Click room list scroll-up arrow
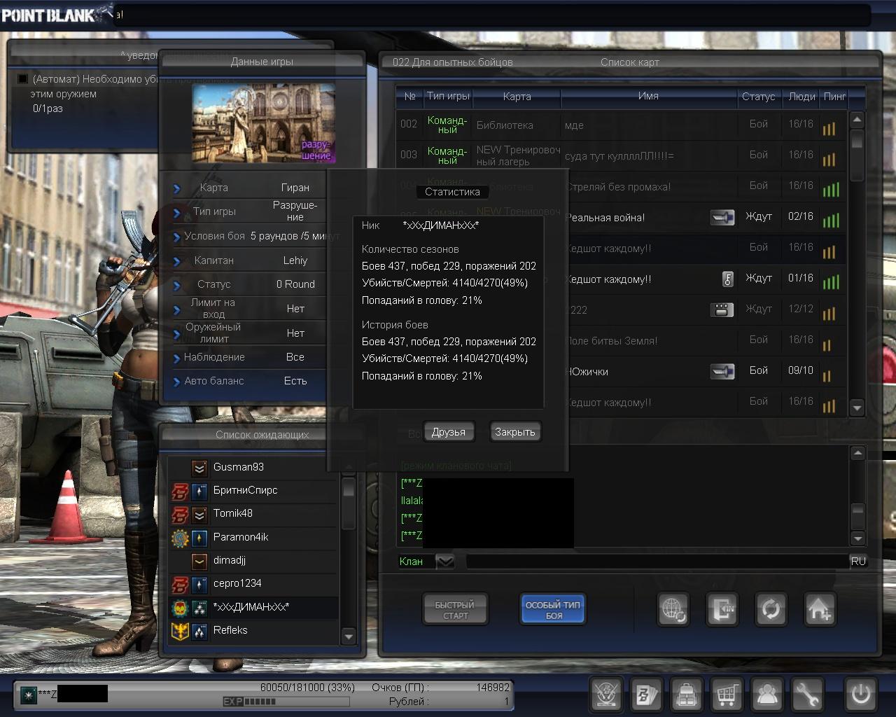The width and height of the screenshot is (896, 717). pyautogui.click(x=857, y=120)
